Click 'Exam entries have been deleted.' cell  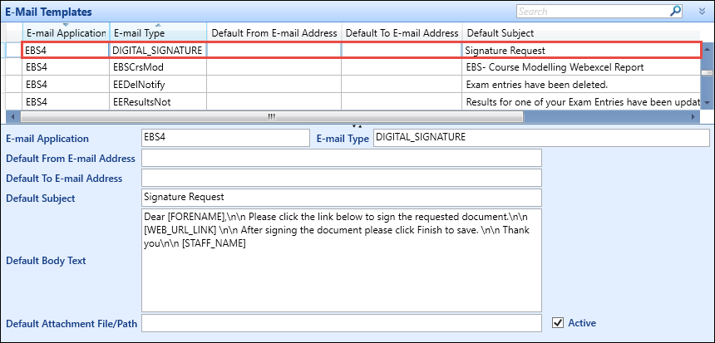[x=581, y=84]
